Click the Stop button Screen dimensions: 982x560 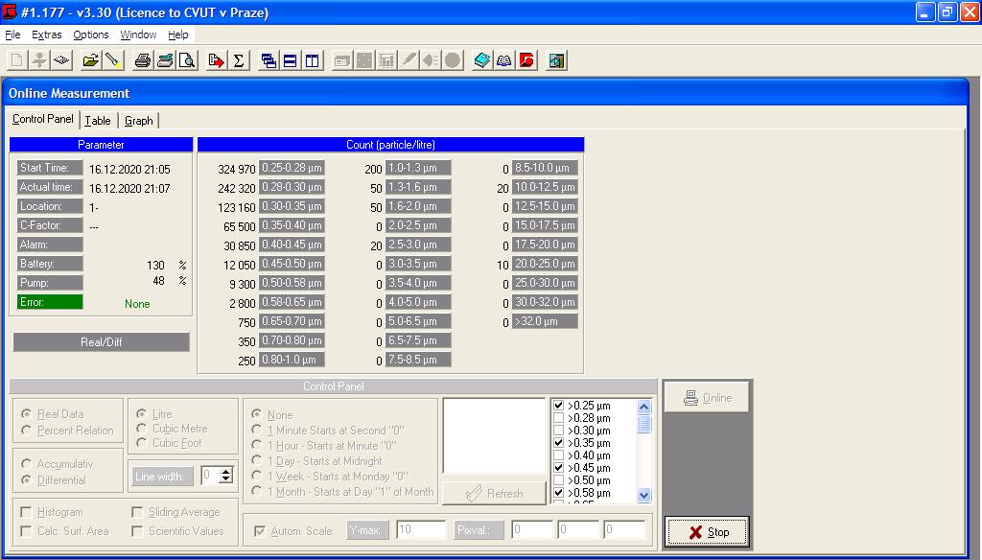click(707, 532)
